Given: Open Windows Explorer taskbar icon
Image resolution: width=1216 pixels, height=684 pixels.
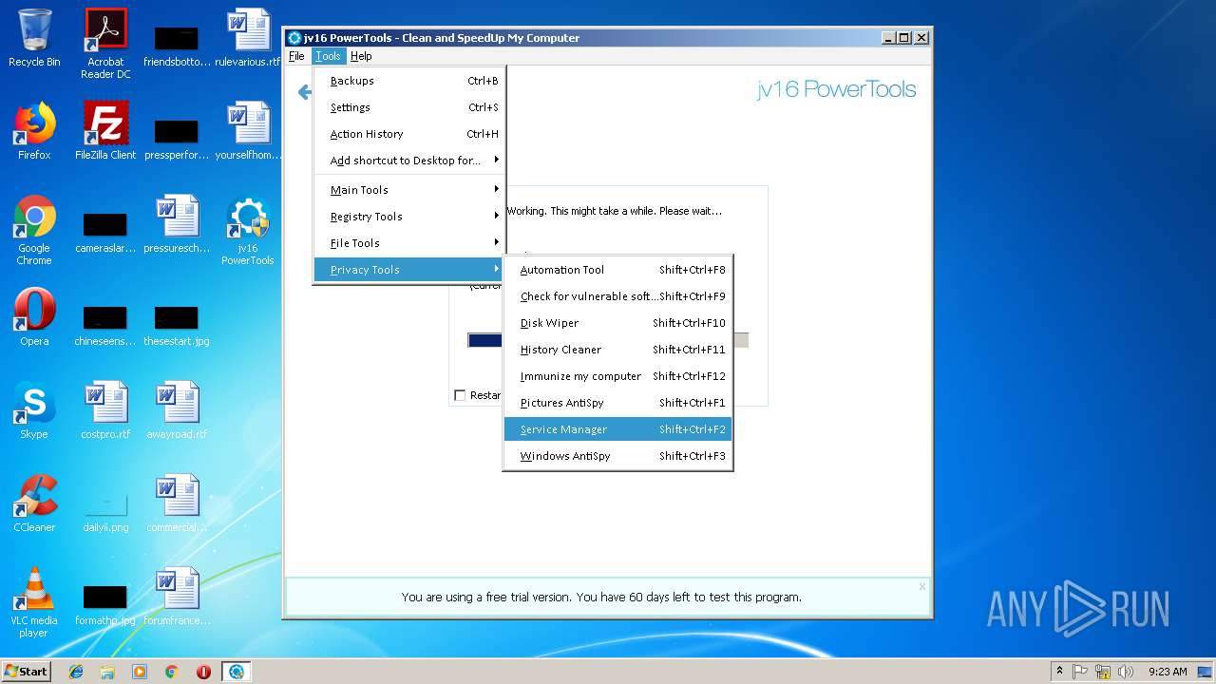Looking at the screenshot, I should (x=107, y=672).
